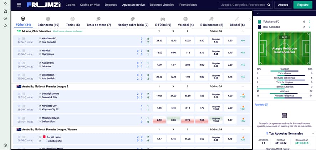Open the favorites star sidebar icon
The image size is (316, 150).
click(5, 26)
